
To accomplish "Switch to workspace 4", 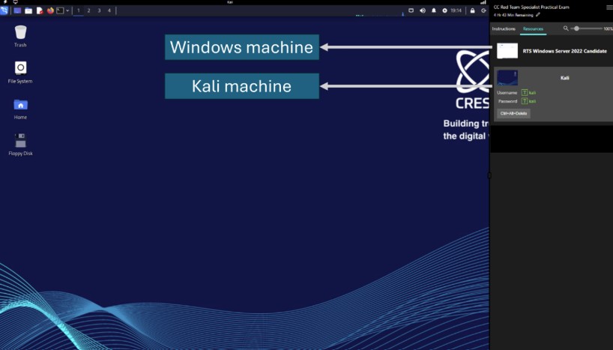I will click(x=109, y=10).
